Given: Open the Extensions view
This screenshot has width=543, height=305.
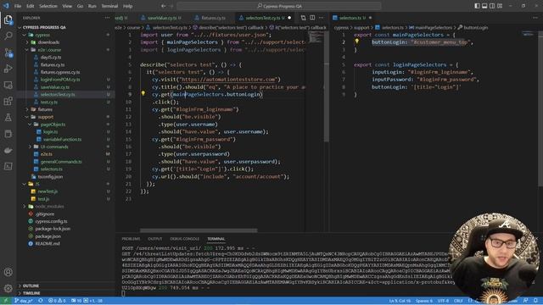Looking at the screenshot, I should coord(8,101).
